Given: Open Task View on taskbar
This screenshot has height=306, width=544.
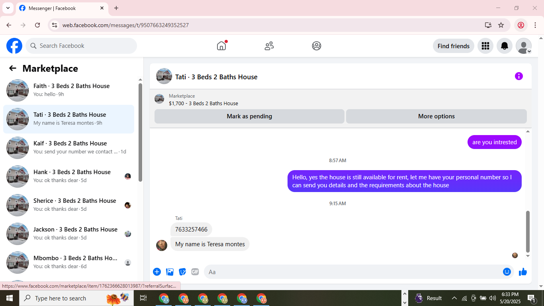Looking at the screenshot, I should point(143,298).
